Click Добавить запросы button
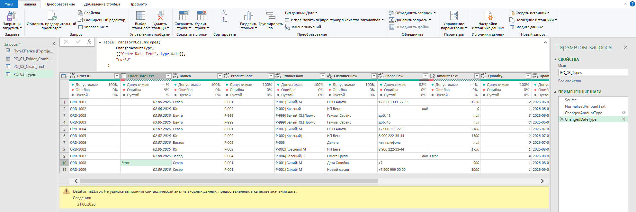Image resolution: width=636 pixels, height=212 pixels. coord(410,20)
